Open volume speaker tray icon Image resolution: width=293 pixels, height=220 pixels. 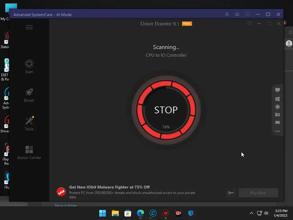[266, 213]
